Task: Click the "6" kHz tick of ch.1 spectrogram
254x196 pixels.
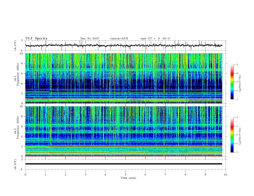Action: pyautogui.click(x=22, y=73)
